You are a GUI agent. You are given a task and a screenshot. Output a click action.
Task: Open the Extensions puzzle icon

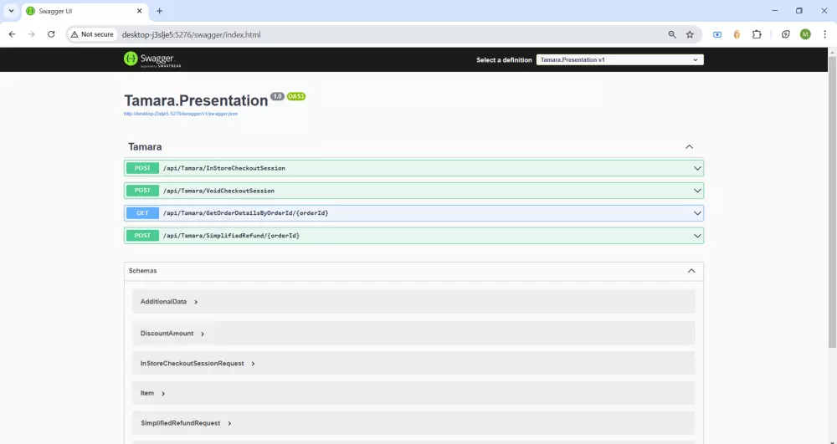click(757, 34)
